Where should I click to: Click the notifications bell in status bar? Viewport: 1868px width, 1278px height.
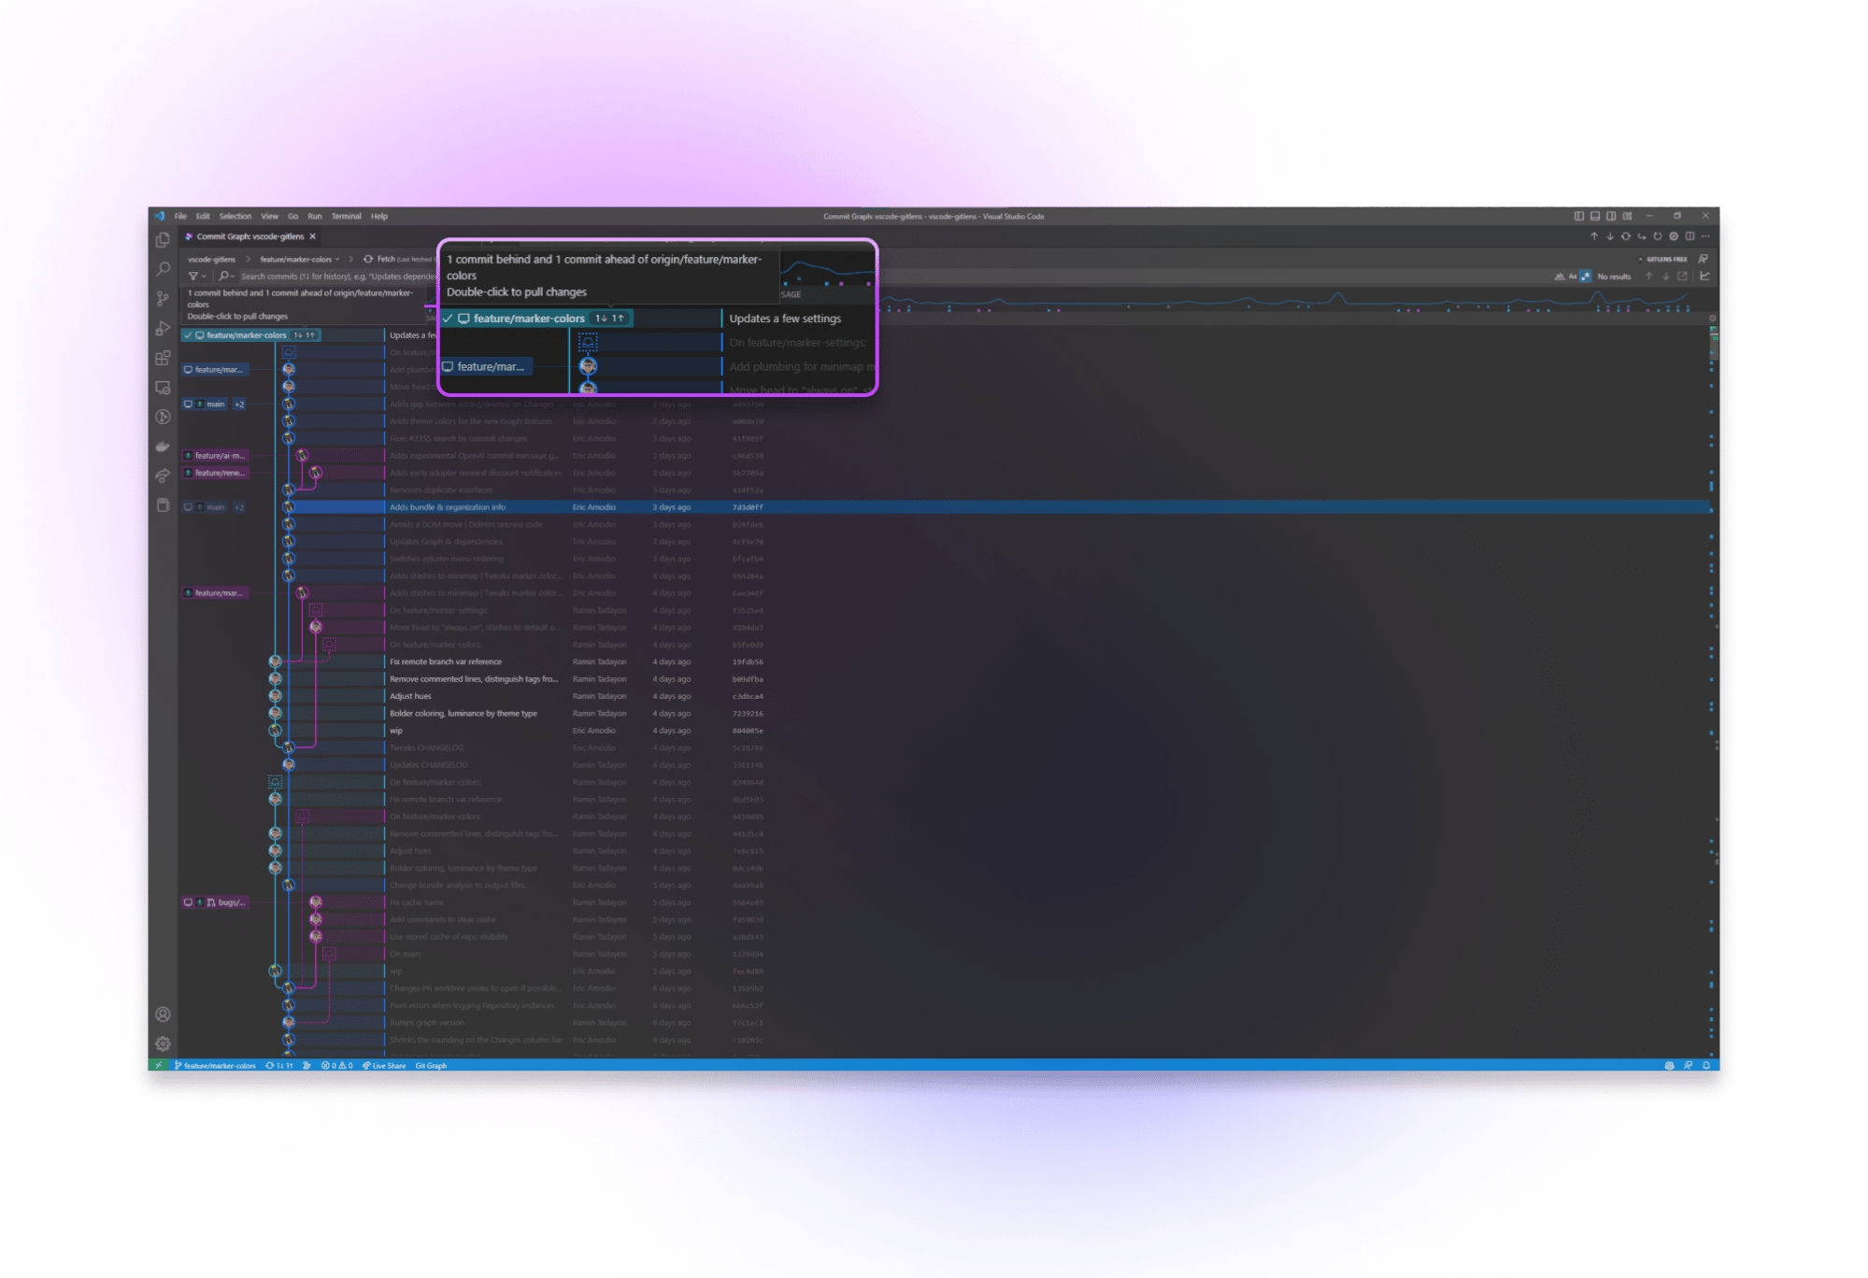click(1706, 1065)
